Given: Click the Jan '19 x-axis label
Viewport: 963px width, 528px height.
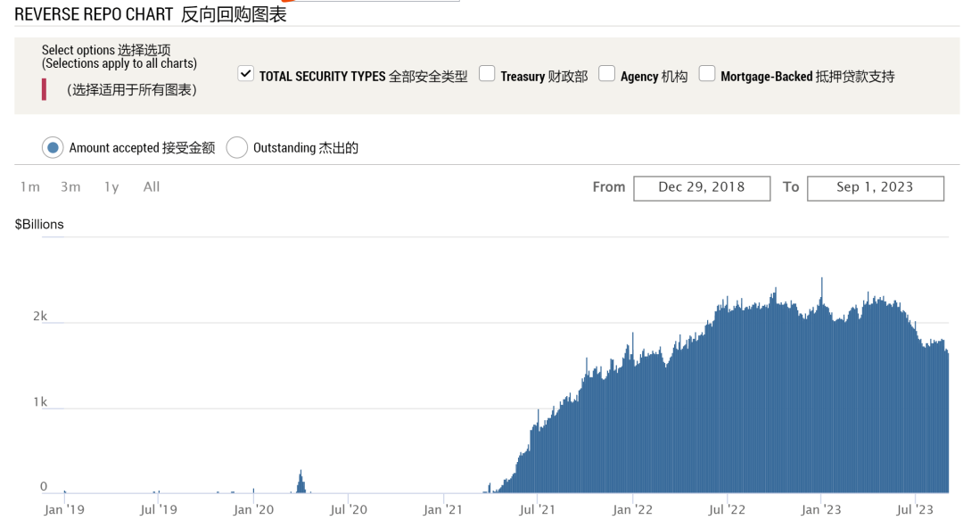Looking at the screenshot, I should tap(65, 510).
